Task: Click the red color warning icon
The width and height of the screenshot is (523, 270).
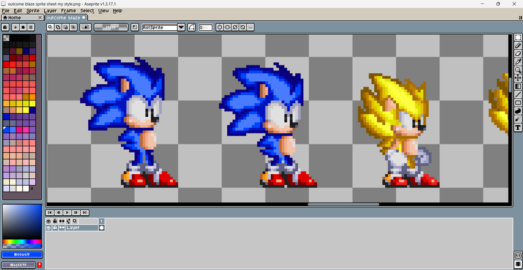Action: click(x=40, y=265)
